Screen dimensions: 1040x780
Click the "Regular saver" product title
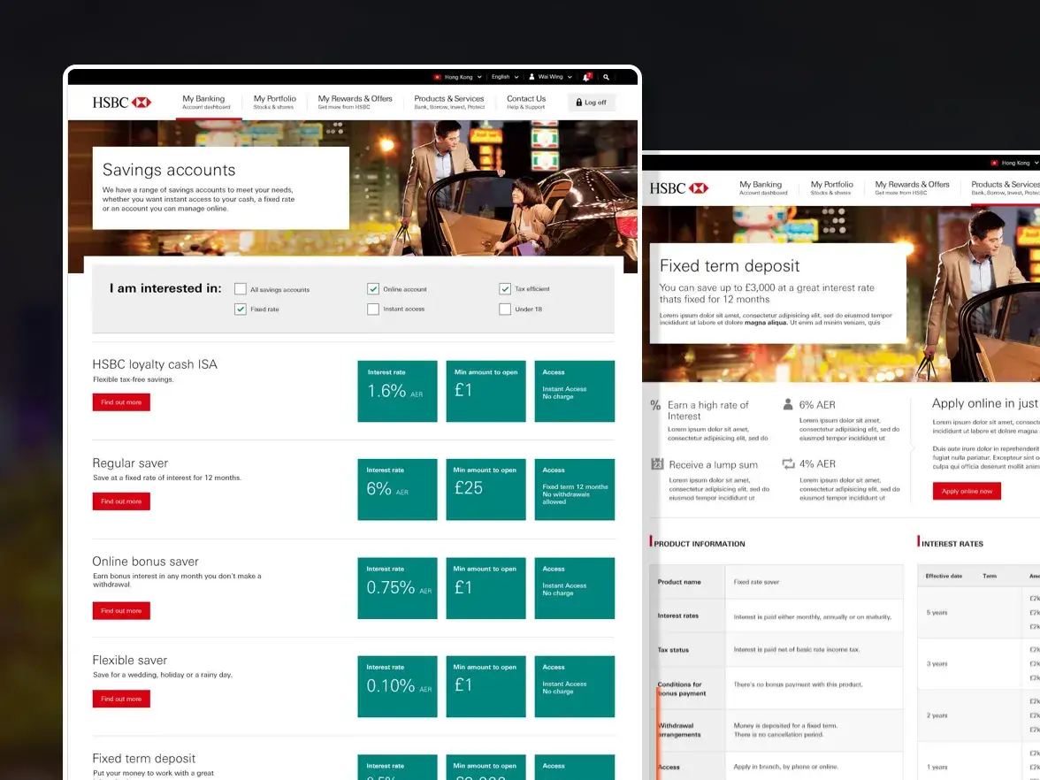tap(130, 463)
